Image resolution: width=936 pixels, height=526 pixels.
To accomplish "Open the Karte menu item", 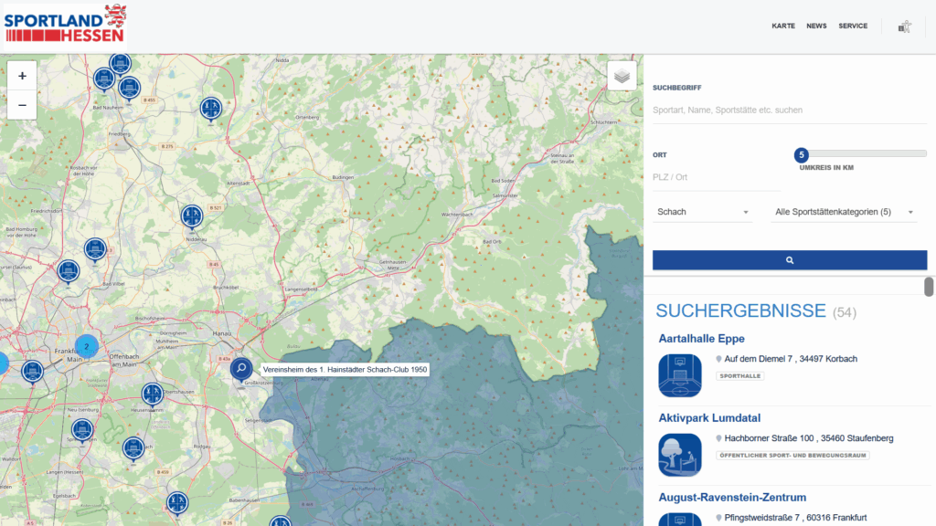I will 783,26.
